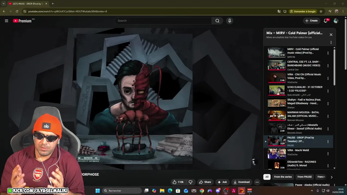This screenshot has width=347, height=195.
Task: Click the Download button
Action: (x=242, y=182)
